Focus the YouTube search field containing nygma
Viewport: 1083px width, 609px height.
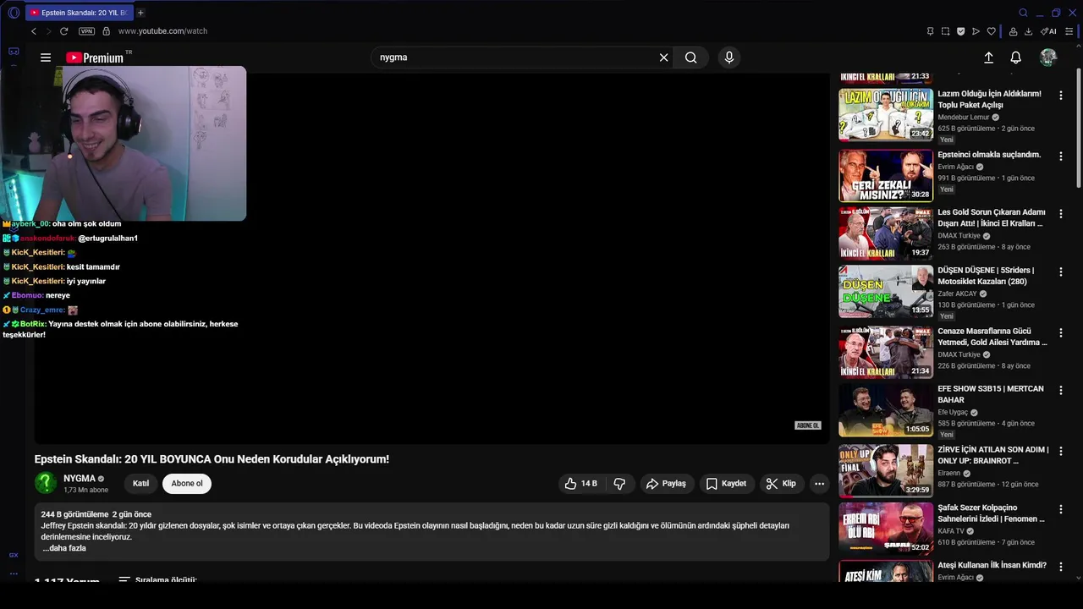tap(516, 58)
